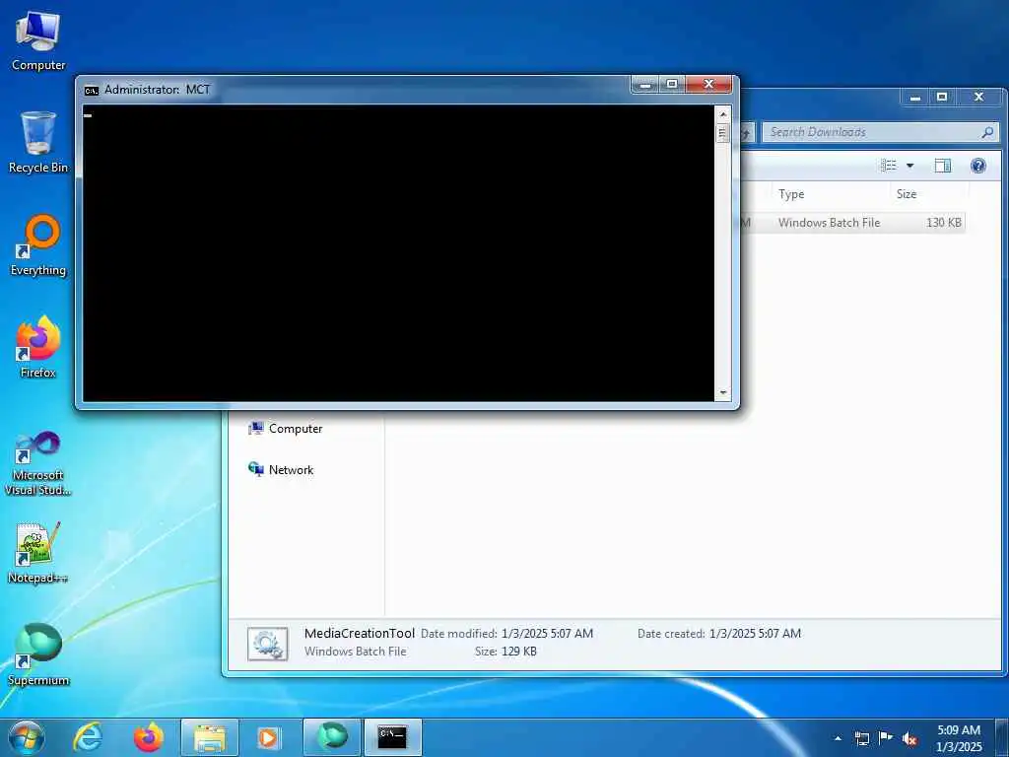Change view icon in Explorer toolbar
This screenshot has height=757, width=1009.
coord(889,166)
